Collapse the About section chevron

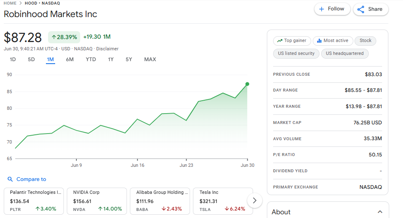380,212
